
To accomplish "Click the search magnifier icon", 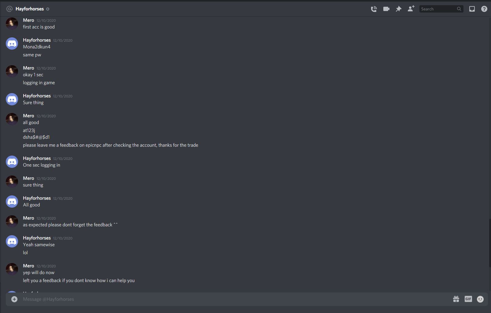I will [459, 9].
